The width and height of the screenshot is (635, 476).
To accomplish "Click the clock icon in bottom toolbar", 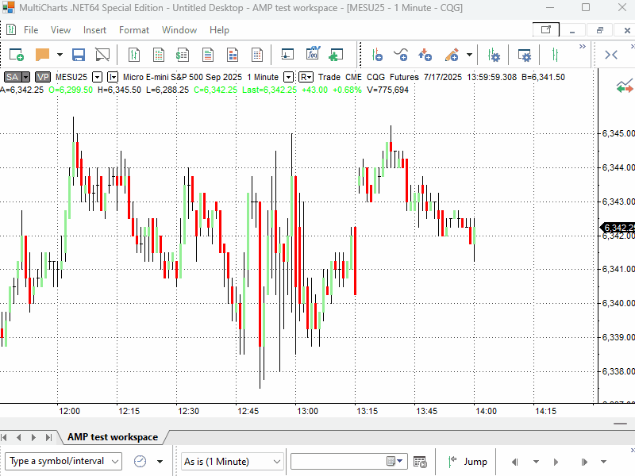I will (x=140, y=461).
